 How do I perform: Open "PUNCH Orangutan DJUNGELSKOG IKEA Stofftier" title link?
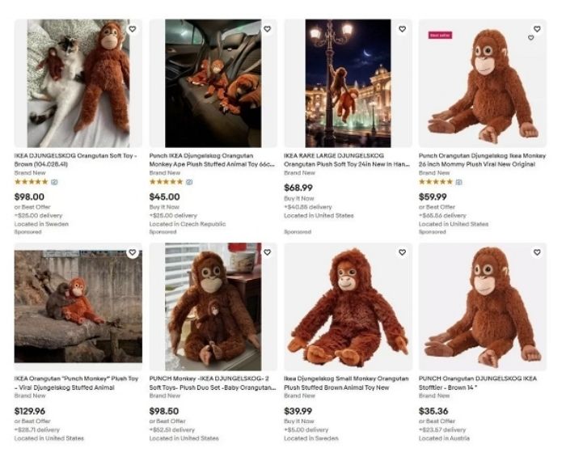pos(478,383)
